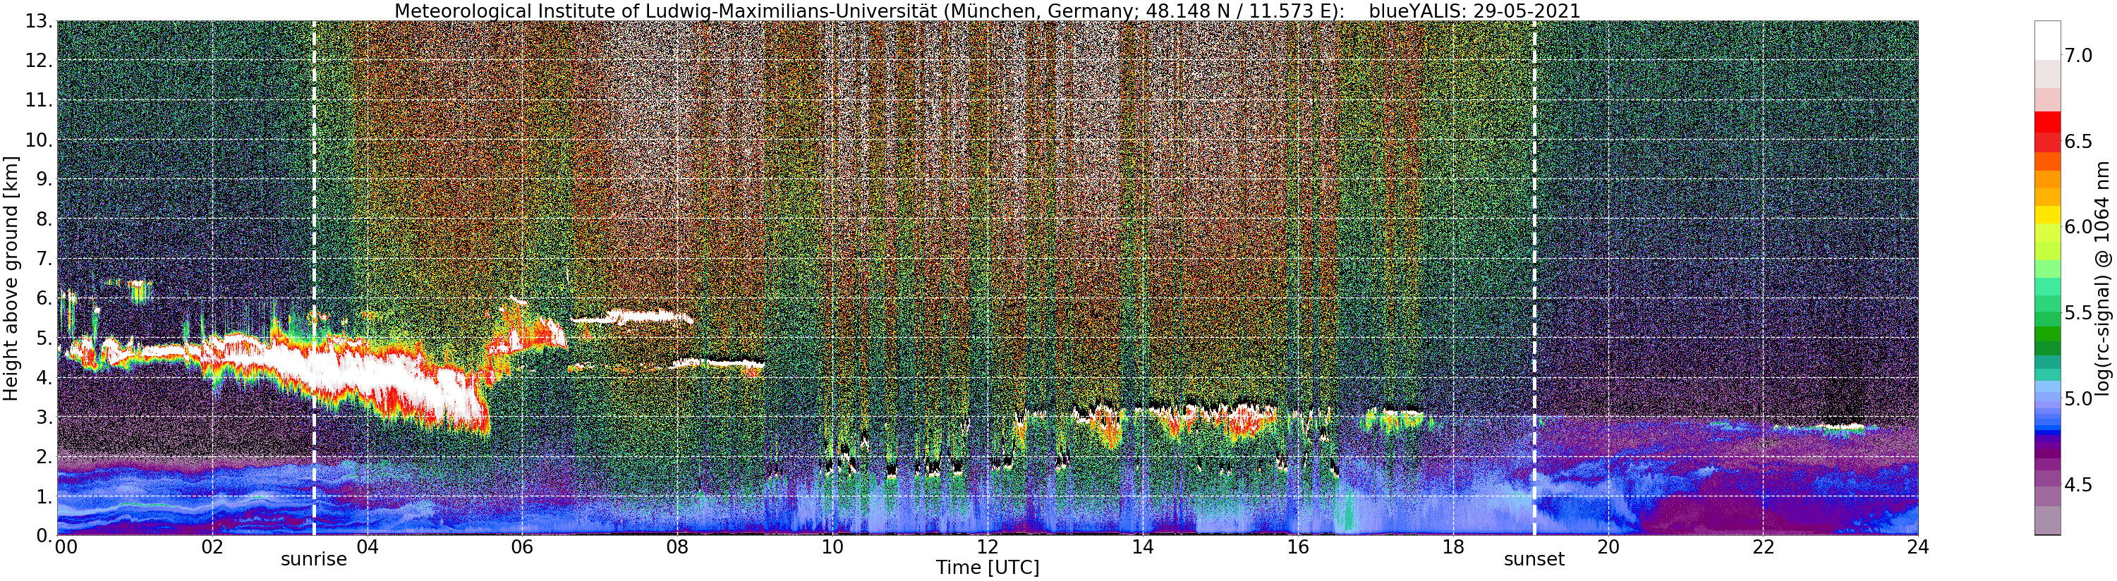Viewport: 2117px width, 581px height.
Task: Click the 8. tick on the height axis
Action: coord(44,219)
